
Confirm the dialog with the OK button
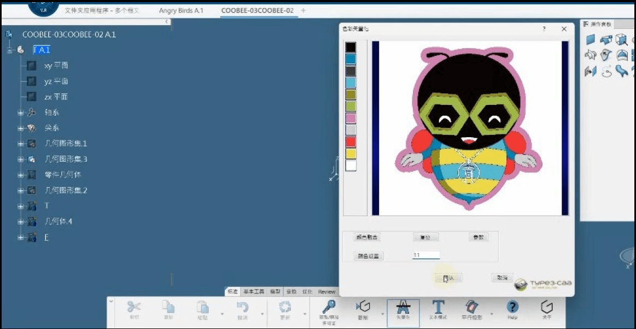click(x=448, y=278)
